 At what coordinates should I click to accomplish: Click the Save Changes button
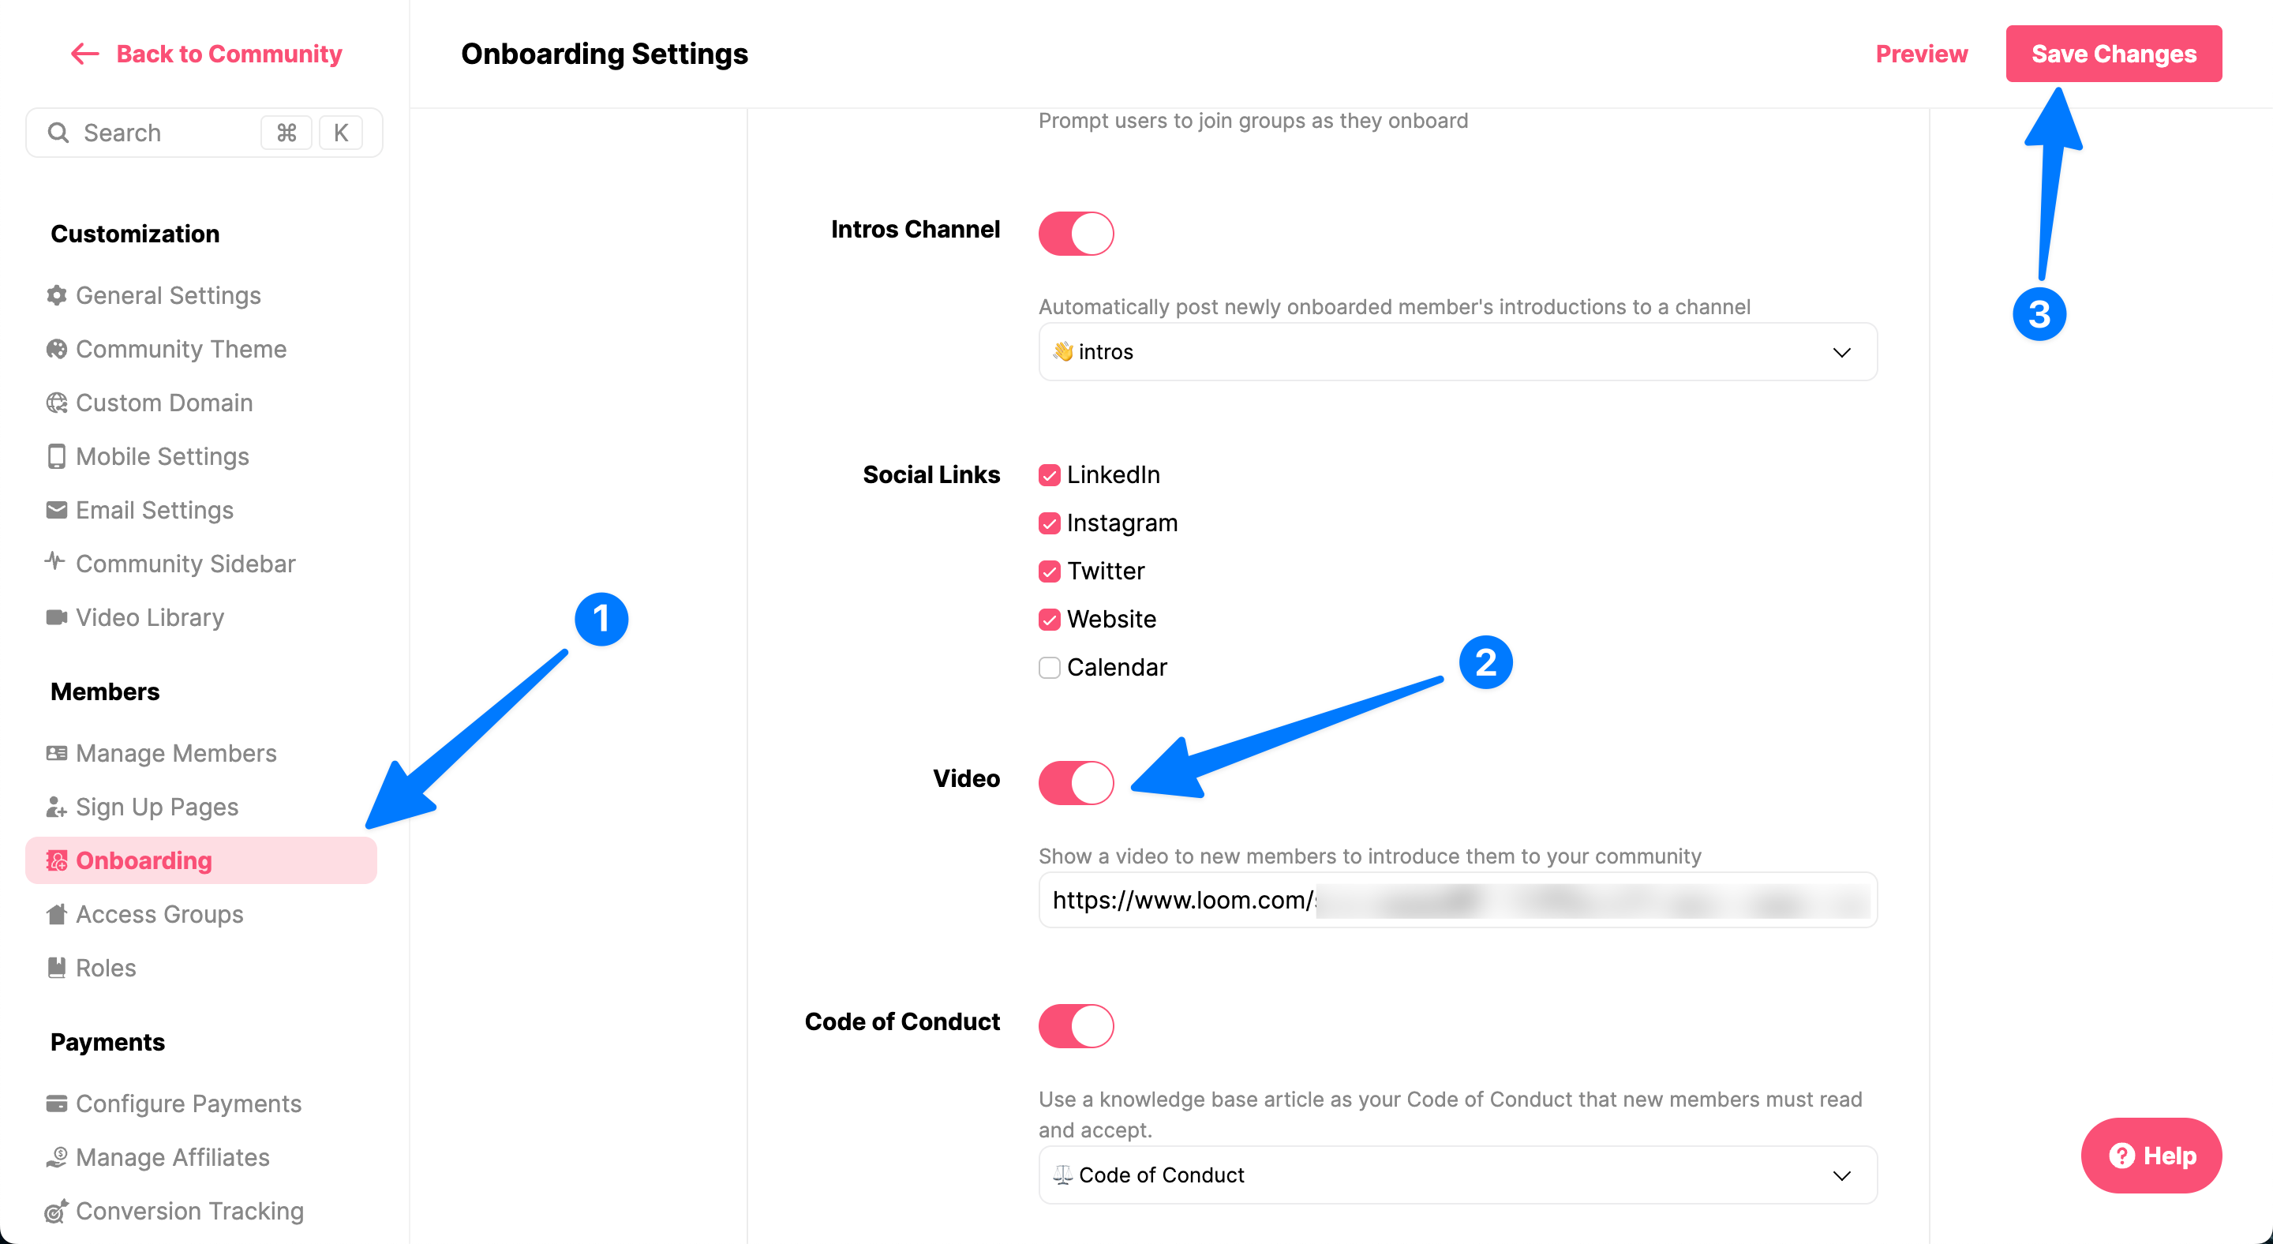coord(2114,54)
